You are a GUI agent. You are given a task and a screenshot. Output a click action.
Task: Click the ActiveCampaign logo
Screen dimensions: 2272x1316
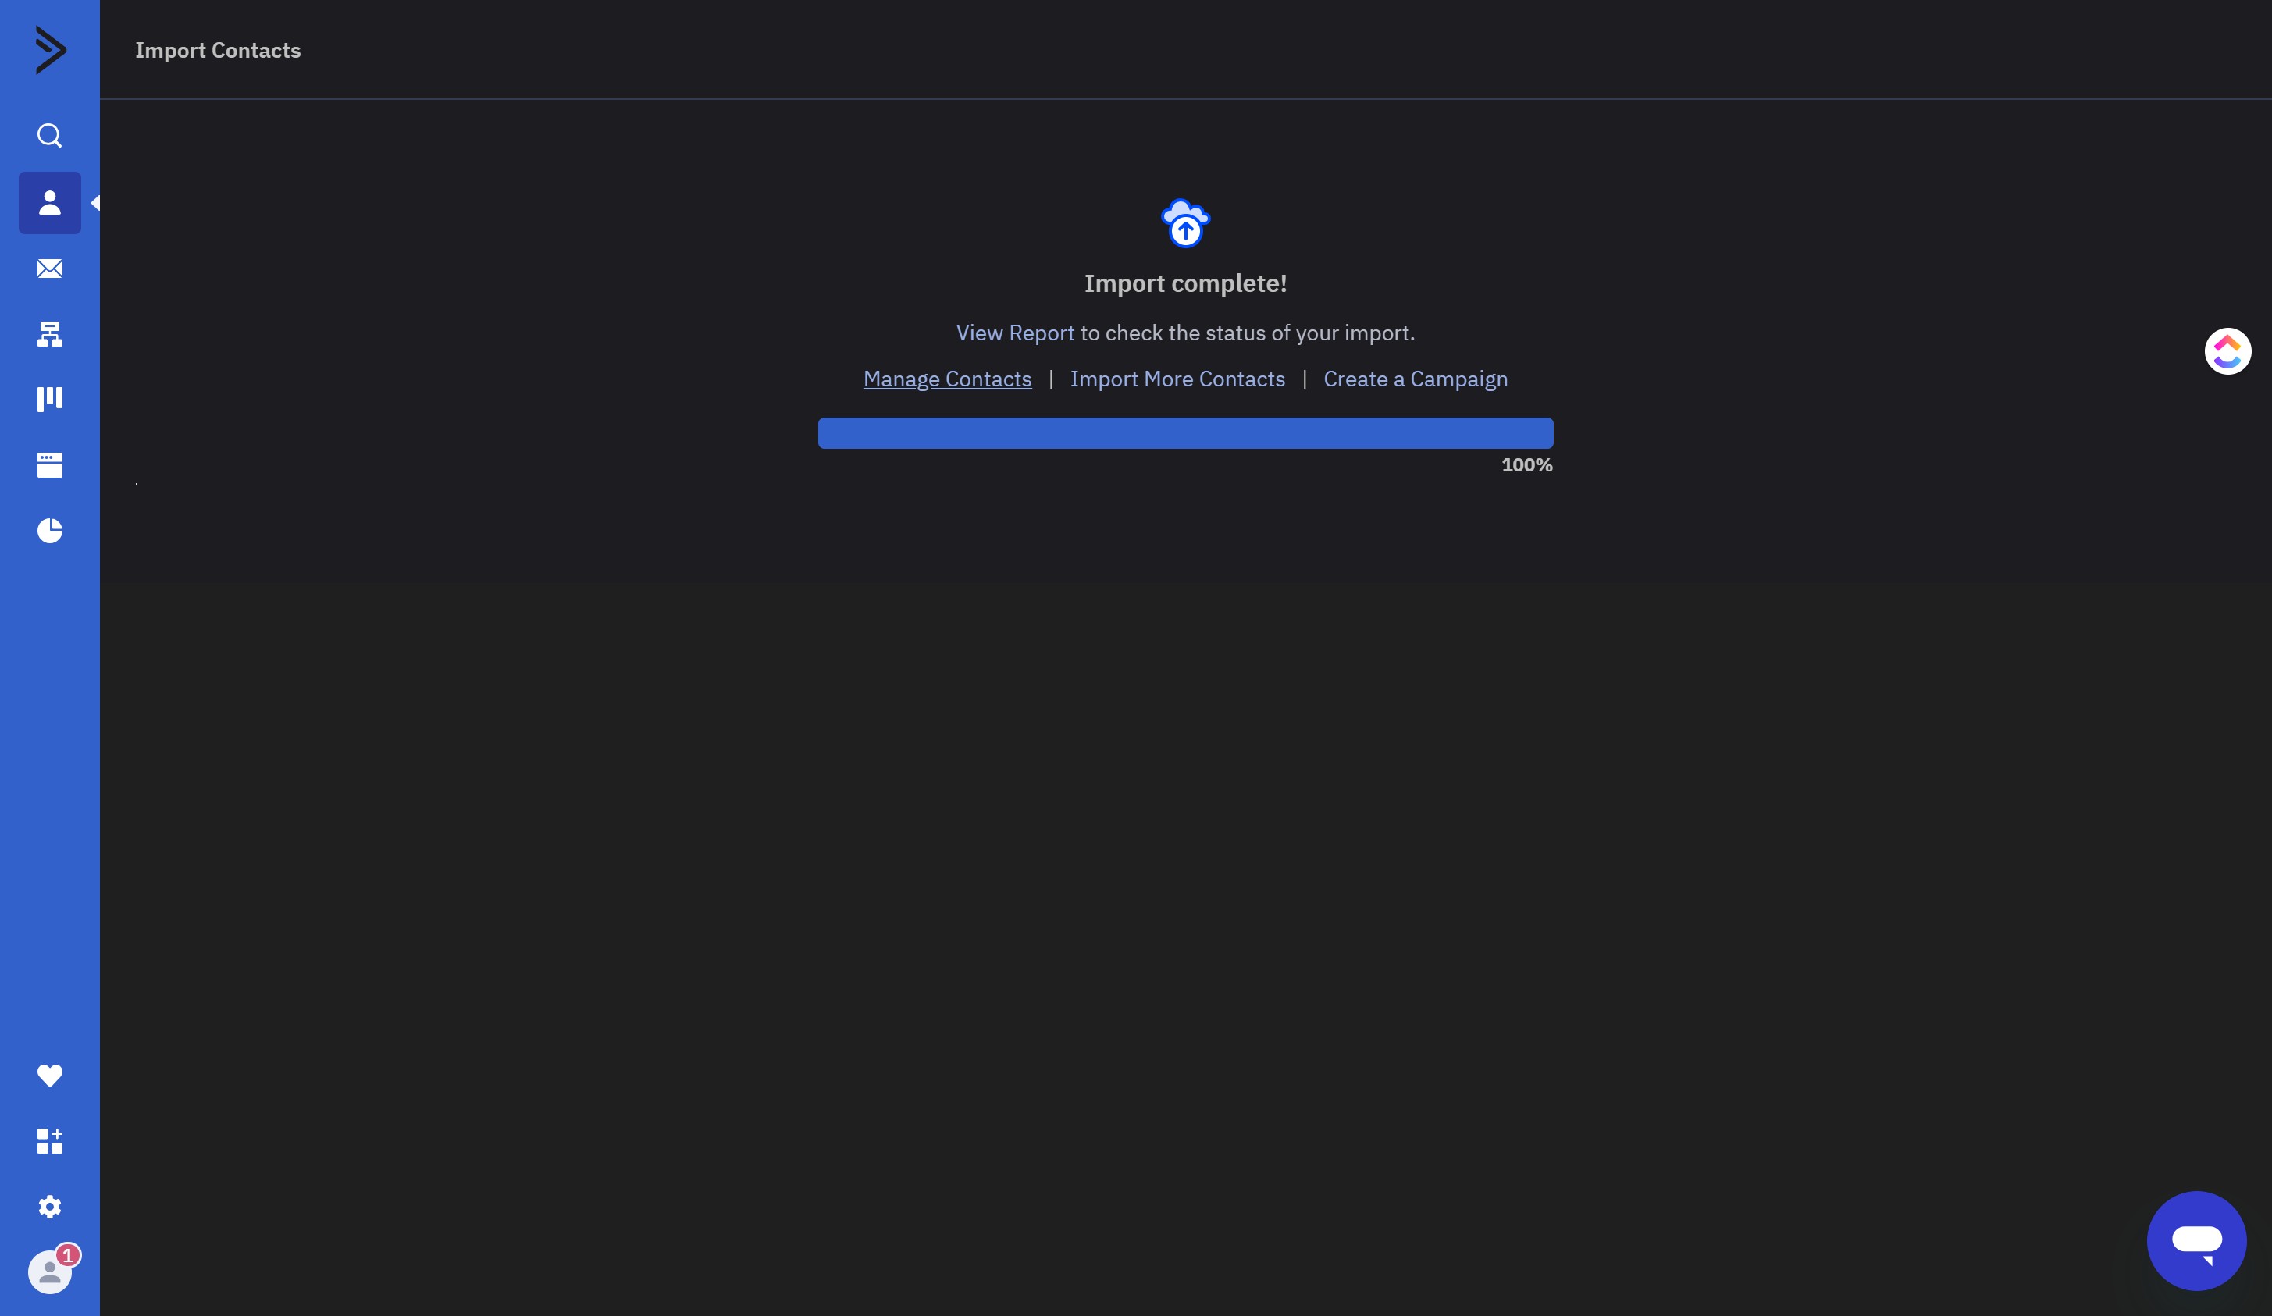coord(50,51)
